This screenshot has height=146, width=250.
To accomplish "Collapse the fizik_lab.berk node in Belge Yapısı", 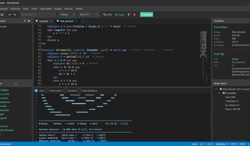I will pos(216,89).
